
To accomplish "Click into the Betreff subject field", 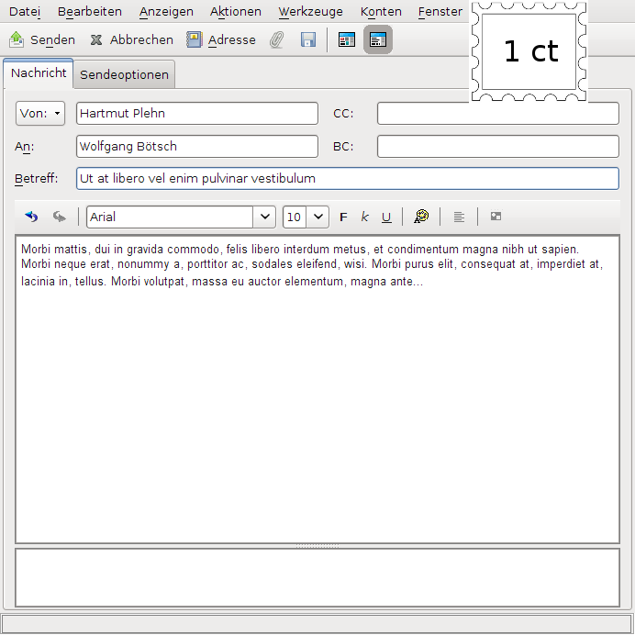I will (347, 179).
